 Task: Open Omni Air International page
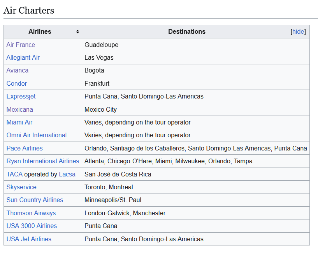point(37,135)
